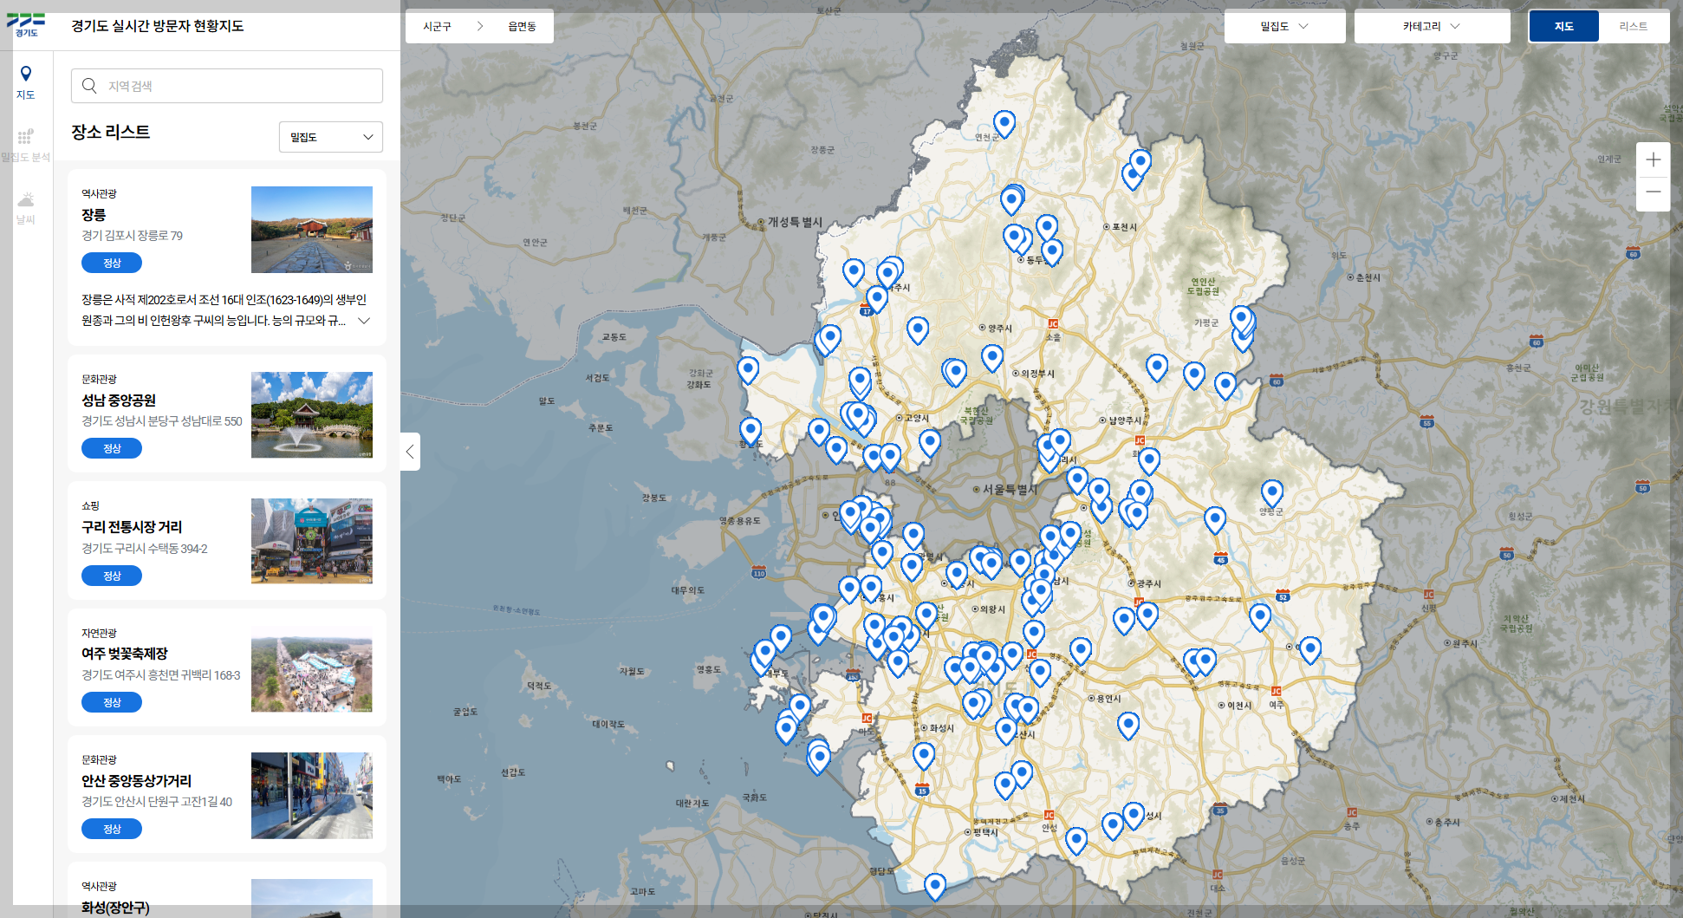Zoom out the map with minus button
The image size is (1683, 918).
(1654, 192)
